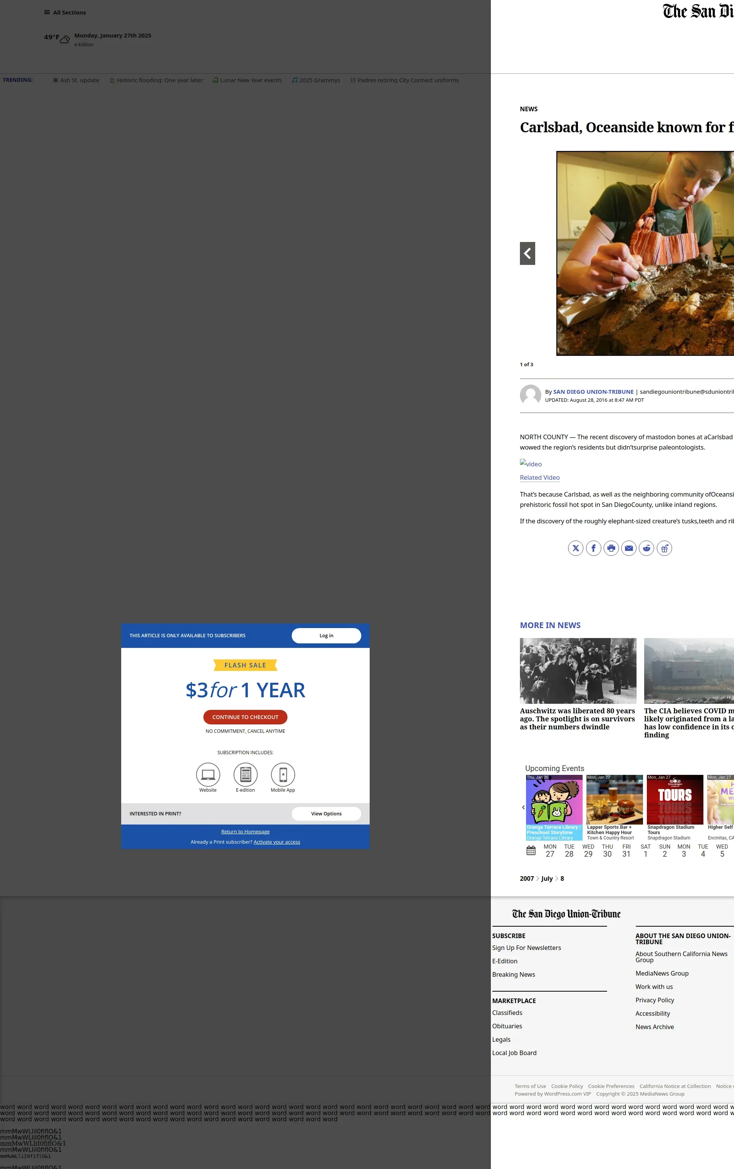Open Local Job Board link
Image resolution: width=734 pixels, height=1169 pixels.
click(x=514, y=1053)
